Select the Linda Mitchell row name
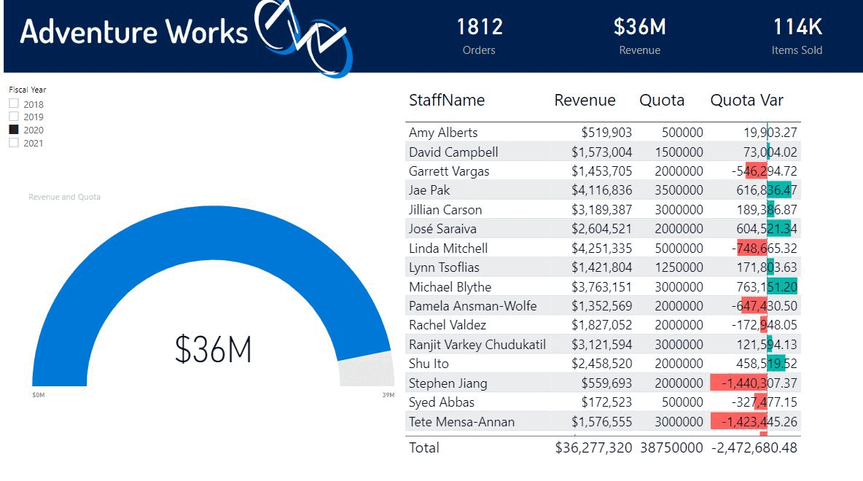The height and width of the screenshot is (481, 863). click(x=448, y=249)
